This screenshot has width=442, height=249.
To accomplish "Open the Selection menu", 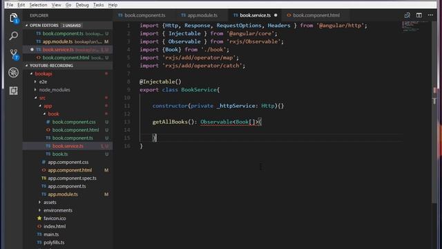I will coord(38,5).
